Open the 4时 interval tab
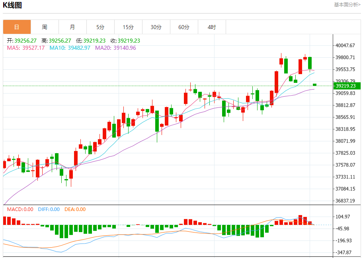 (x=212, y=27)
